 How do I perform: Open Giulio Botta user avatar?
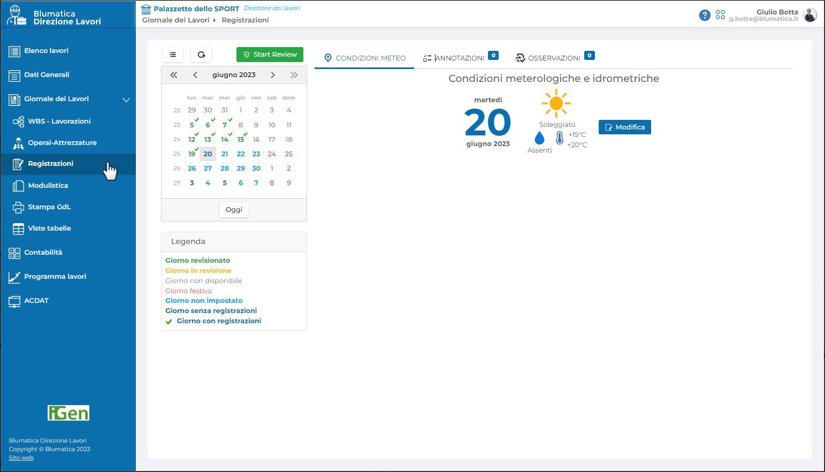[809, 15]
